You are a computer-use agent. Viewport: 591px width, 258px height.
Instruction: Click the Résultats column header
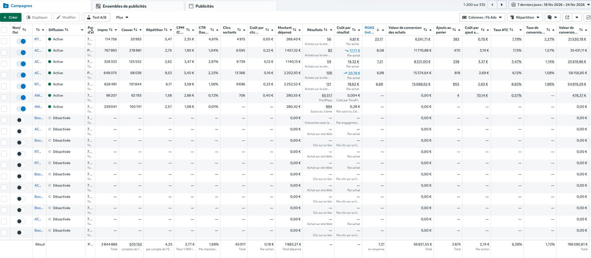pyautogui.click(x=314, y=30)
